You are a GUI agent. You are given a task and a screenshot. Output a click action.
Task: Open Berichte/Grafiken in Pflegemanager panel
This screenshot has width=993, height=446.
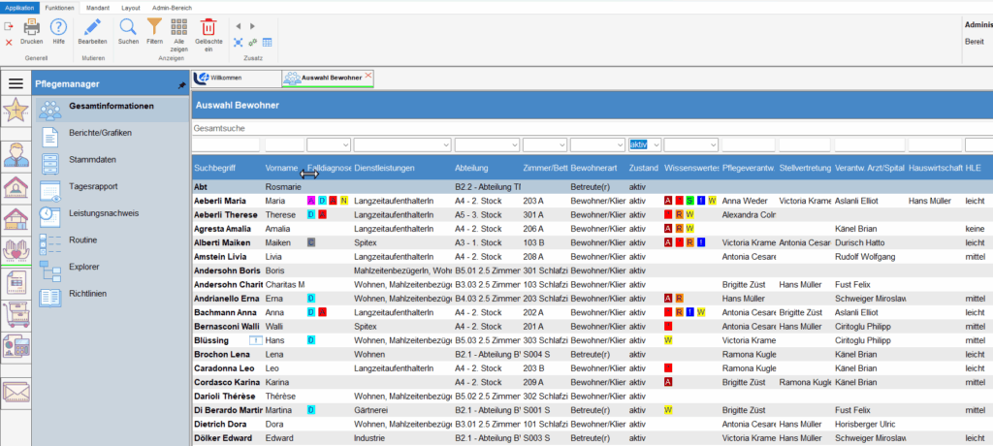(100, 133)
